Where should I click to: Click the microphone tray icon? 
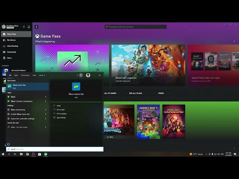click(212, 154)
